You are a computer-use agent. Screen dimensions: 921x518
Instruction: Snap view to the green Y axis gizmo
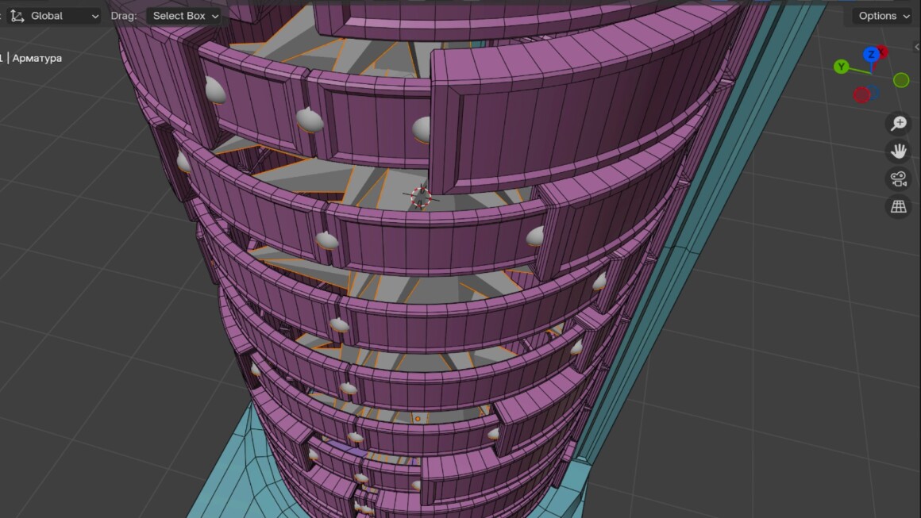pos(841,67)
